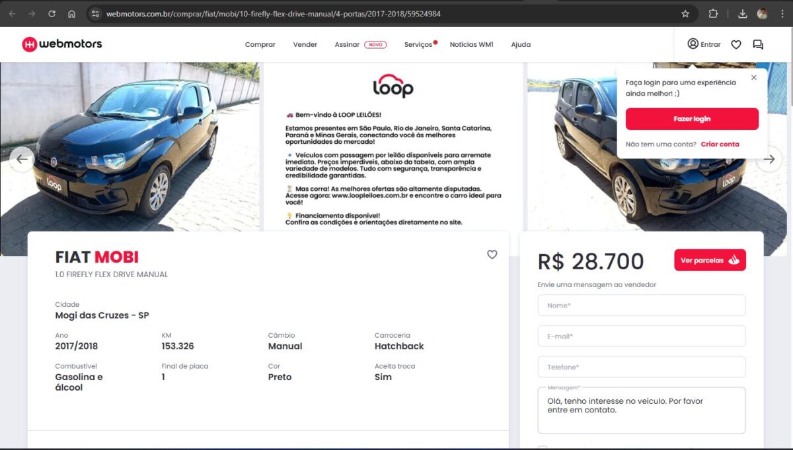Image resolution: width=793 pixels, height=450 pixels.
Task: Open the Vender menu
Action: click(305, 44)
